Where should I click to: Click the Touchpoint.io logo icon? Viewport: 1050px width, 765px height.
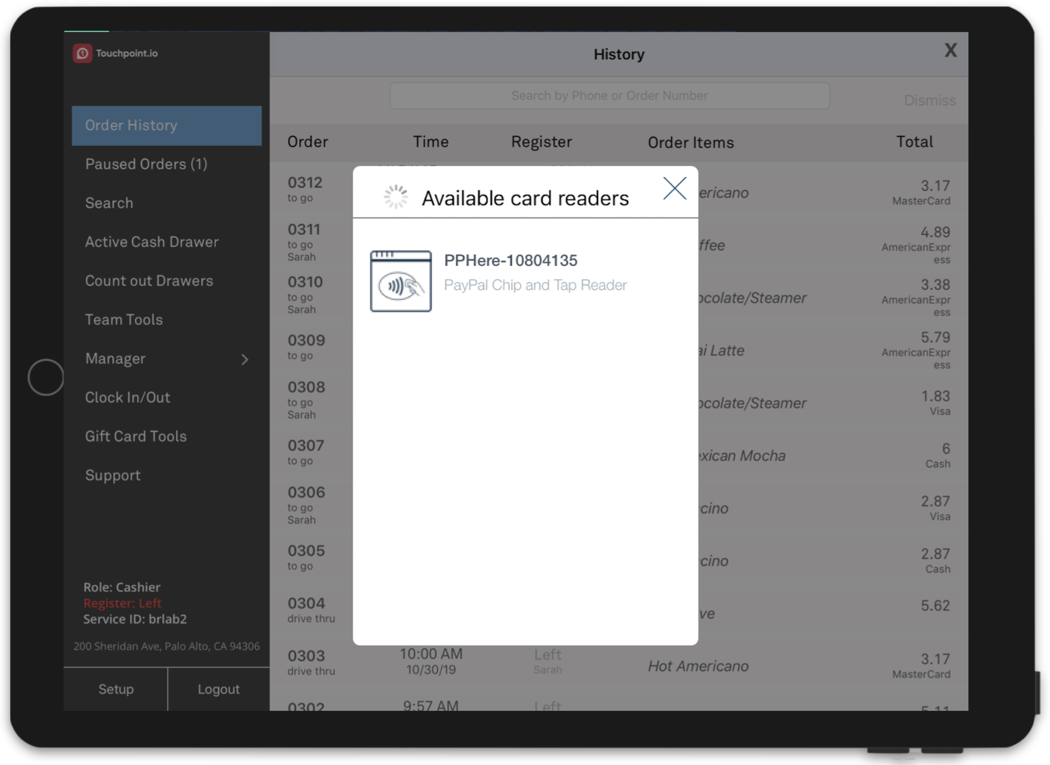[82, 53]
